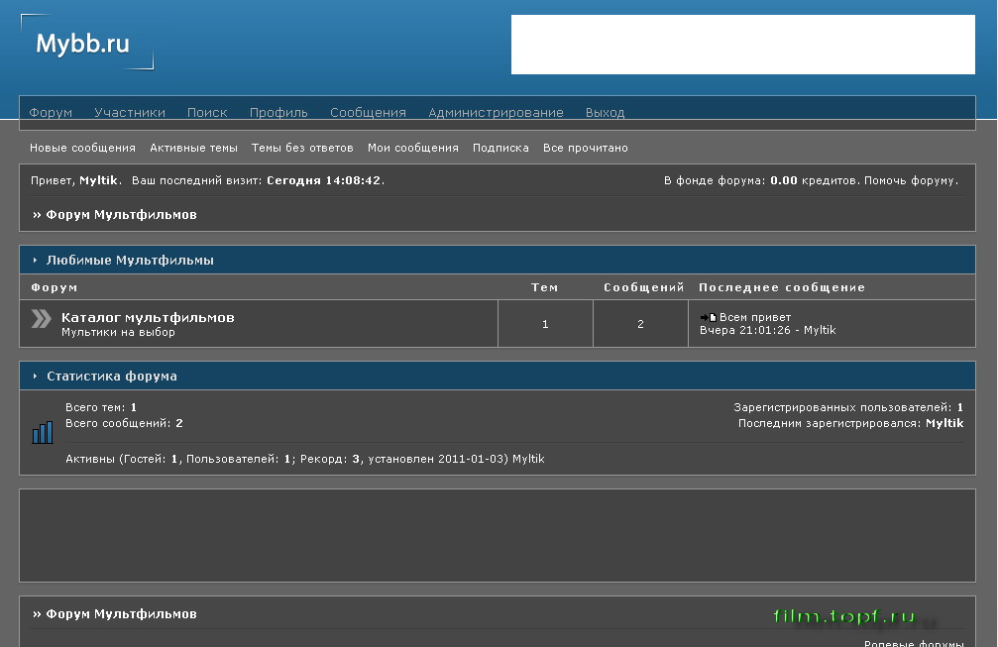The image size is (998, 647).
Task: Open the Каталог мультфильмов forum
Action: [x=148, y=317]
